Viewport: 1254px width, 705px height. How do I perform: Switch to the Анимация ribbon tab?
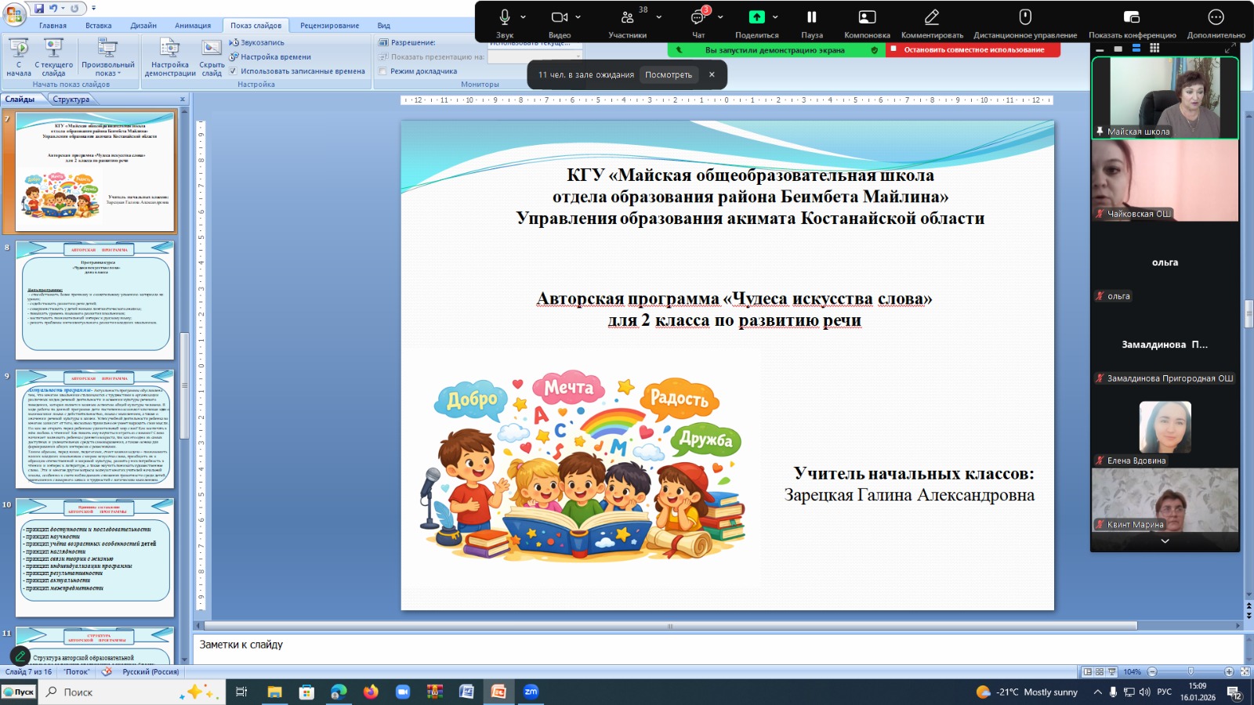[x=193, y=26]
